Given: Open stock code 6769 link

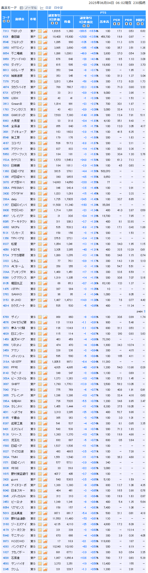Looking at the screenshot, I should (6, 317).
